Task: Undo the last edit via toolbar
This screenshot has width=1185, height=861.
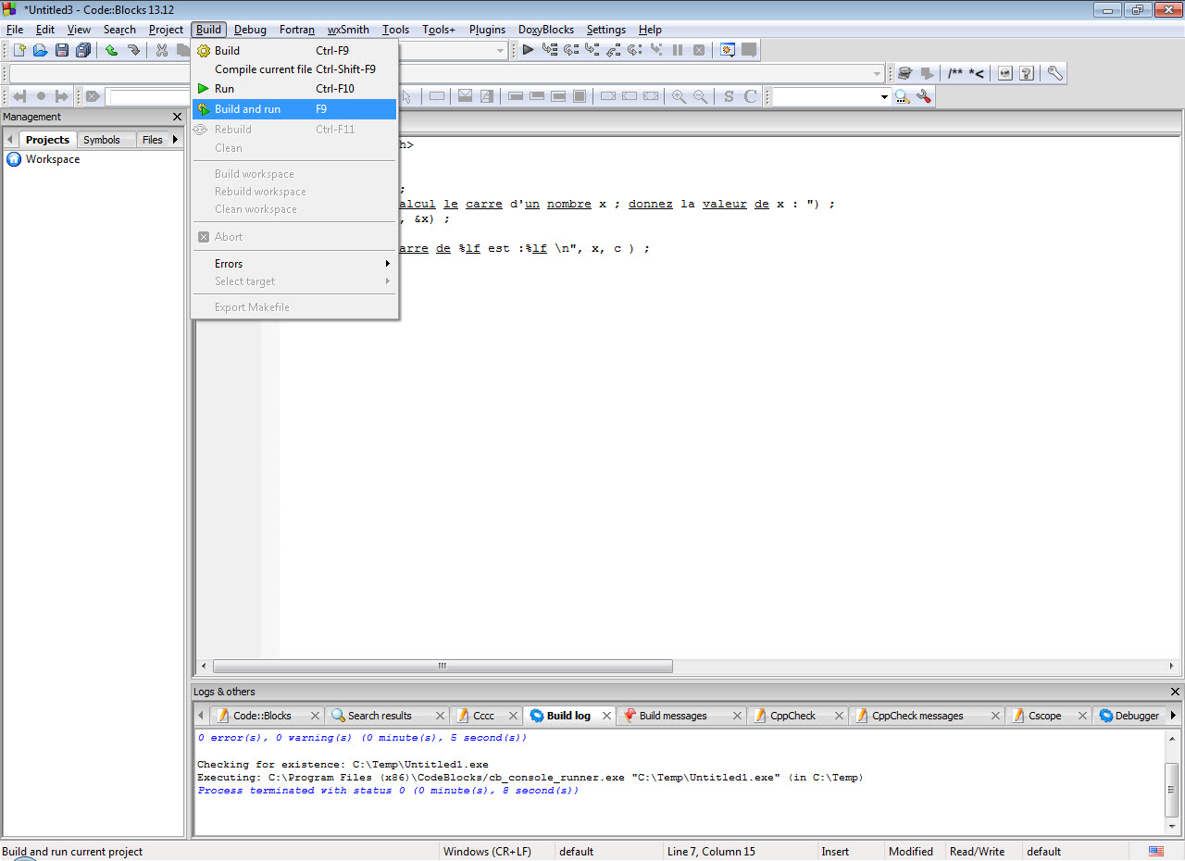Action: (111, 50)
